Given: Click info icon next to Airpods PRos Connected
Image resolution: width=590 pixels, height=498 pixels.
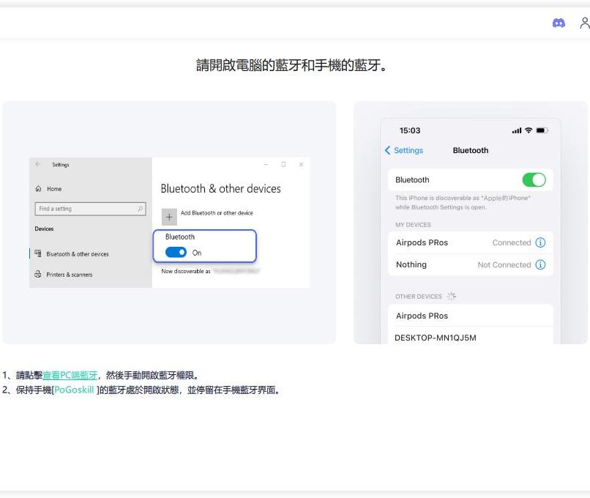Looking at the screenshot, I should coord(540,242).
